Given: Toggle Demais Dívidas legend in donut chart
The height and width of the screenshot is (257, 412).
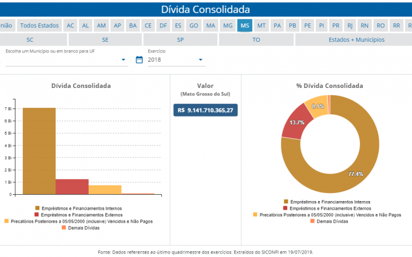Looking at the screenshot, I should coord(312,221).
